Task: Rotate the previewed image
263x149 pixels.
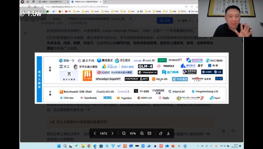Action: [x=161, y=133]
